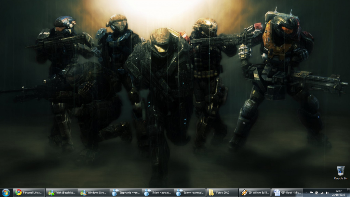Open the Foto's 2010 folder window
Image resolution: width=350 pixels, height=197 pixels.
[x=222, y=193]
